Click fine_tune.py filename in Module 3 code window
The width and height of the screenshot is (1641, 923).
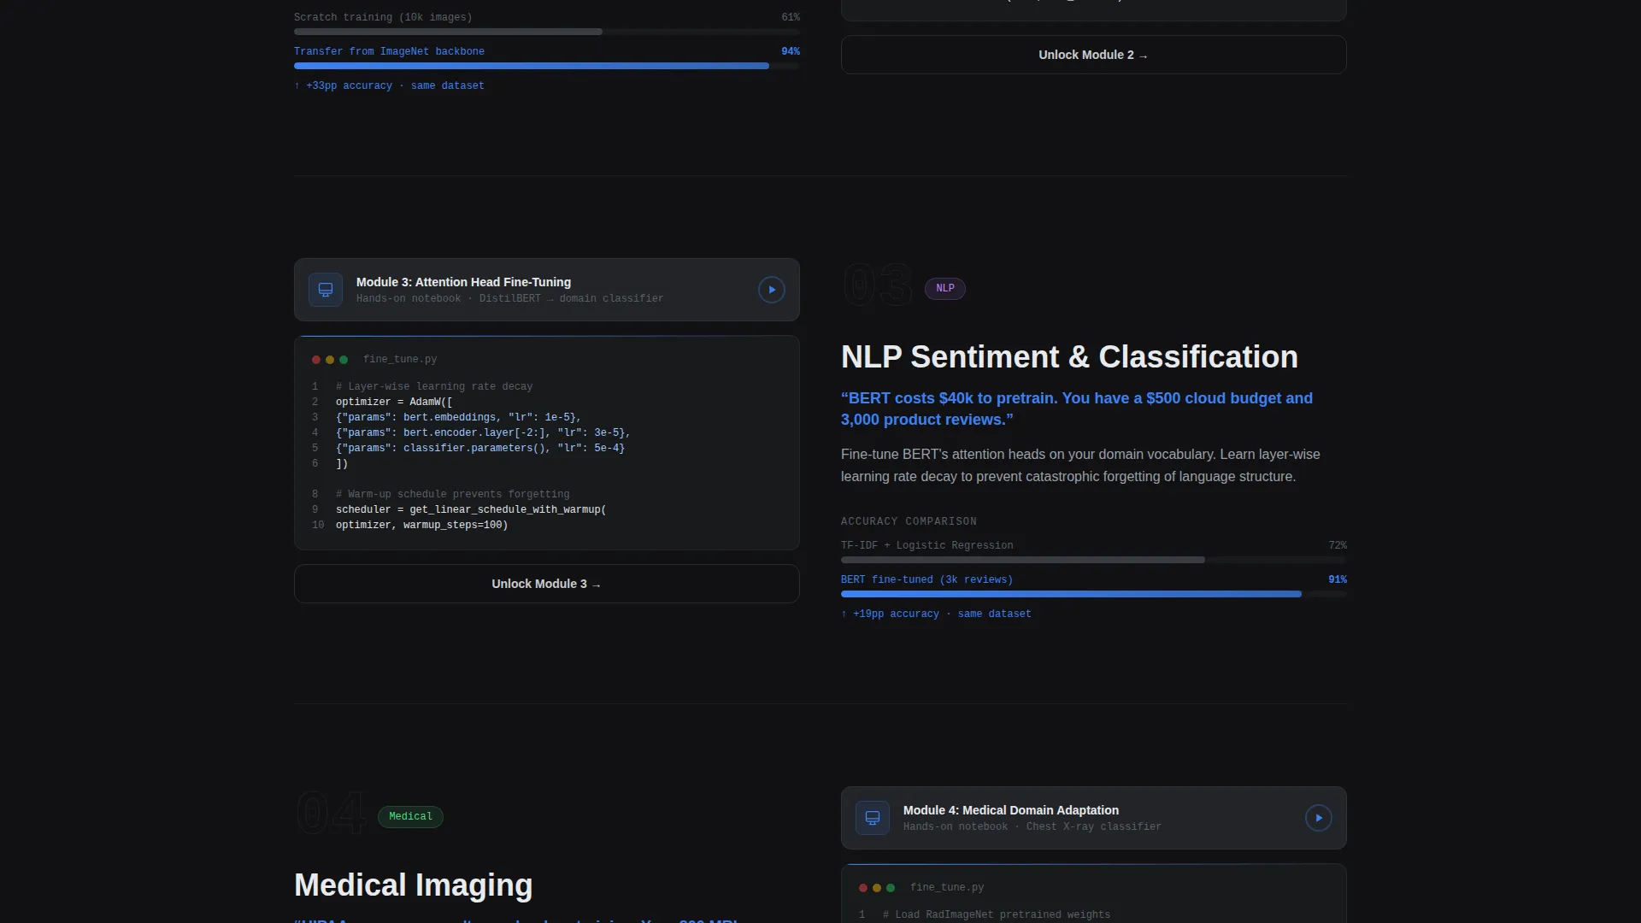(x=400, y=360)
